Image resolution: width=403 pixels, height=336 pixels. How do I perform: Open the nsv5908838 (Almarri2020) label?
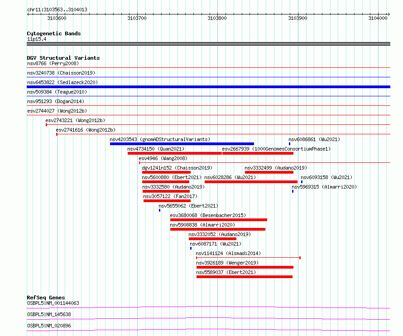click(x=202, y=225)
